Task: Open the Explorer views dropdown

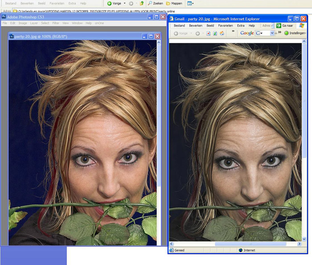Action: [190, 3]
